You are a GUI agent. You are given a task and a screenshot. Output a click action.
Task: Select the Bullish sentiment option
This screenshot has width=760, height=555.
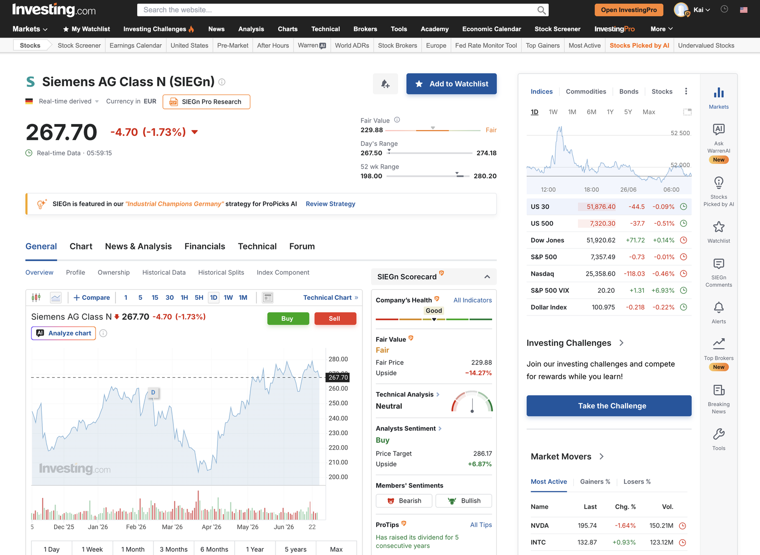464,501
